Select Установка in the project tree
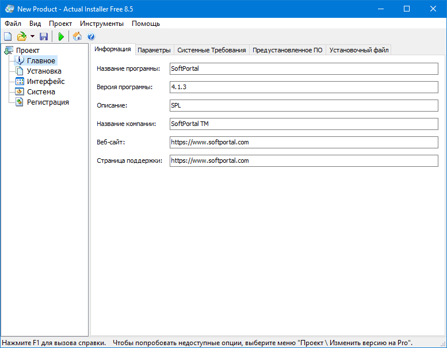Image resolution: width=447 pixels, height=348 pixels. [x=44, y=71]
